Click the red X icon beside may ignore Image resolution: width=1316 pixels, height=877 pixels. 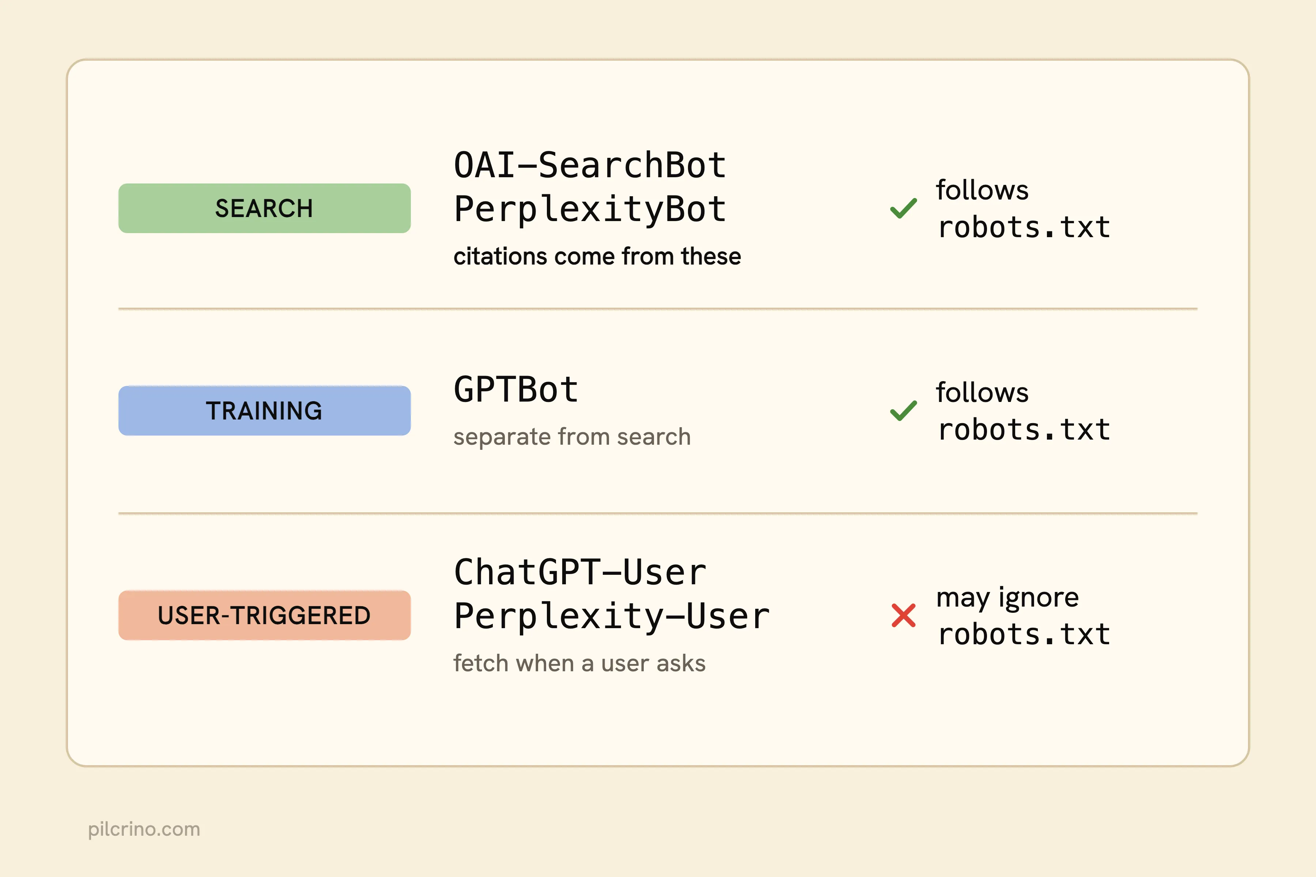pos(903,615)
